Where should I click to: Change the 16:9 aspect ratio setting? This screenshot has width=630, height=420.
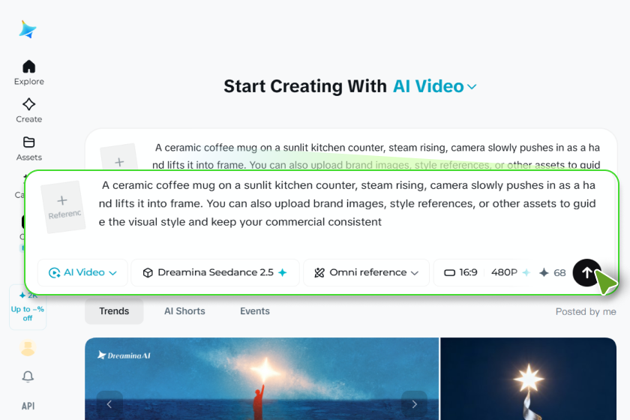tap(460, 272)
